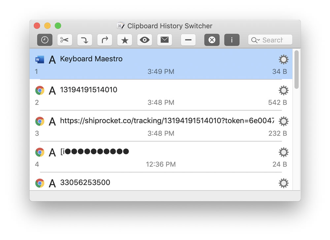Open gear menu for 13194191514010 entry
Viewport: 330px width, 240px height.
(x=283, y=91)
